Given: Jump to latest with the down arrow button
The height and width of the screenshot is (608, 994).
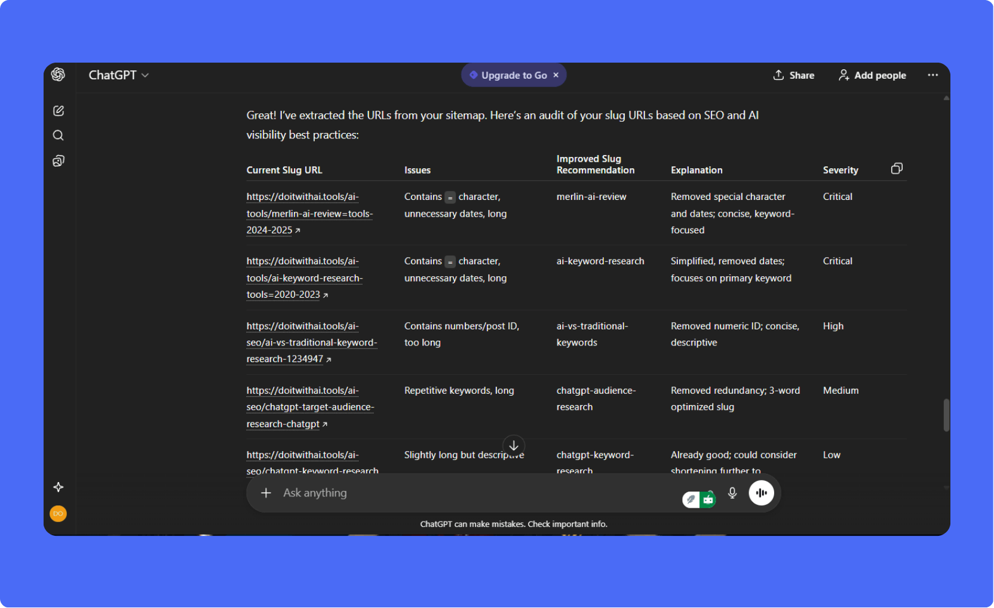Looking at the screenshot, I should tap(514, 446).
